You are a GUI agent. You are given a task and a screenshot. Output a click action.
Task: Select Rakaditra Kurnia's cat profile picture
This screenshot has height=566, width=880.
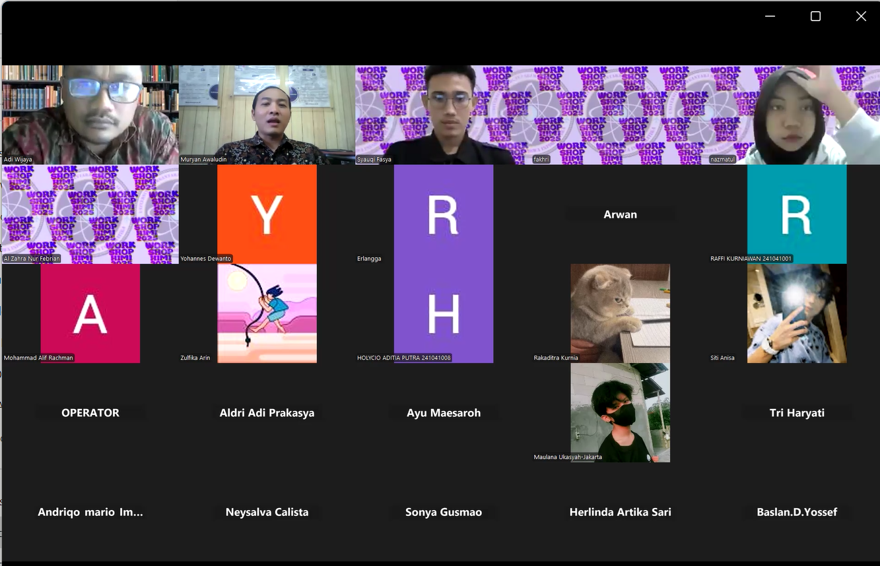click(620, 313)
